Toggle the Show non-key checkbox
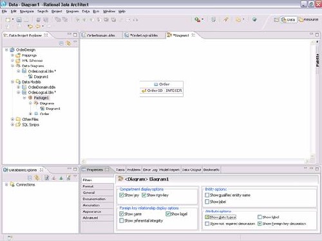 click(144, 195)
